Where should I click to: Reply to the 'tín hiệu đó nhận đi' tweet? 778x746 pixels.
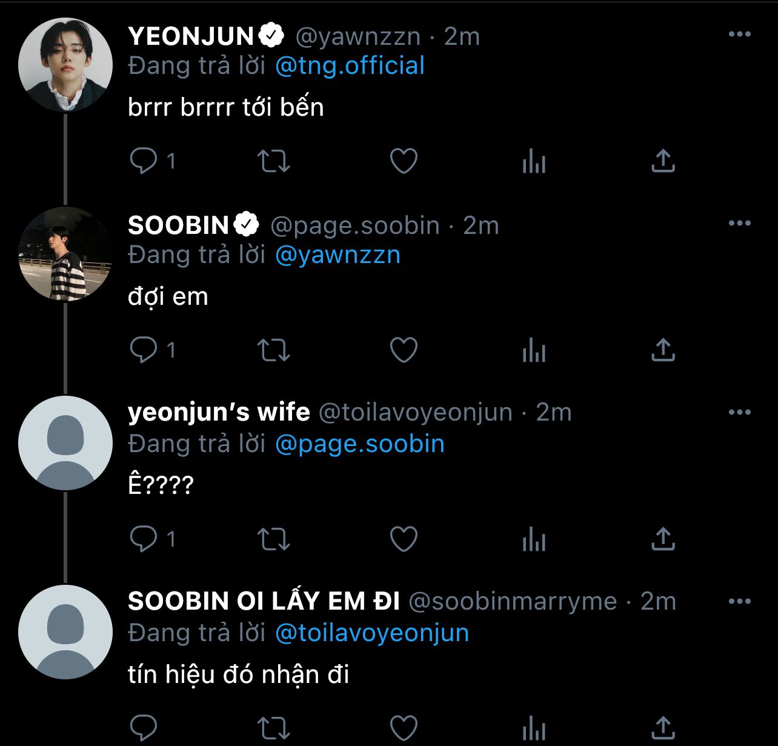(144, 727)
